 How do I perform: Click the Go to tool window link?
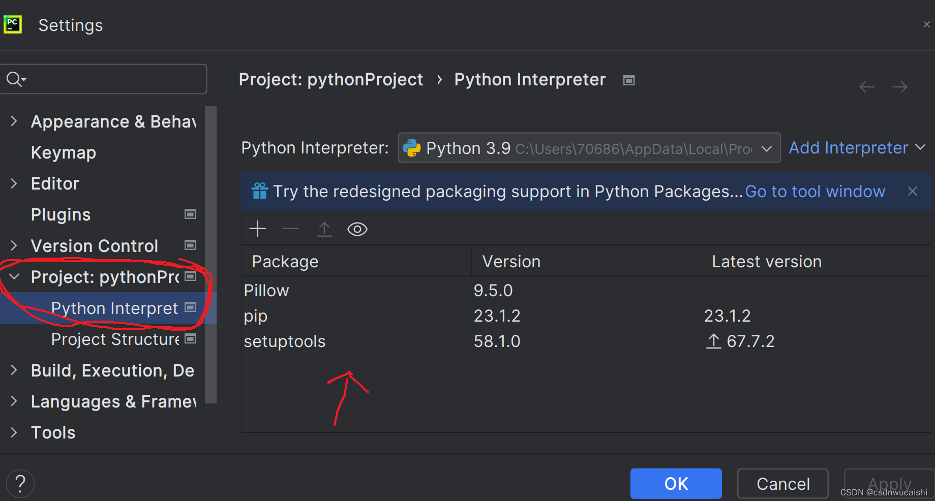(815, 192)
